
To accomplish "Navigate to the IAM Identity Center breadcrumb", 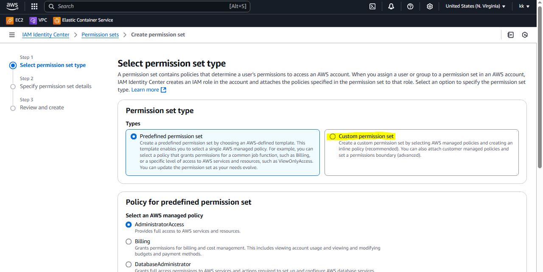I will (45, 35).
